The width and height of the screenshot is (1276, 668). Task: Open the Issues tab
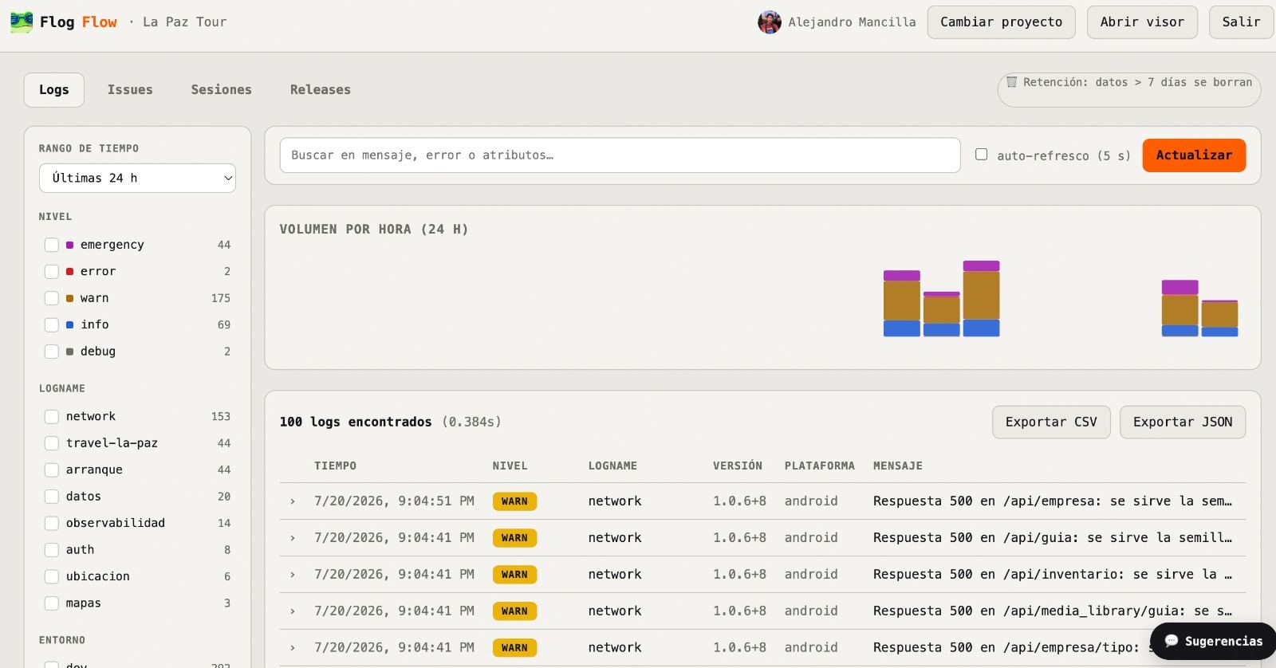click(130, 90)
